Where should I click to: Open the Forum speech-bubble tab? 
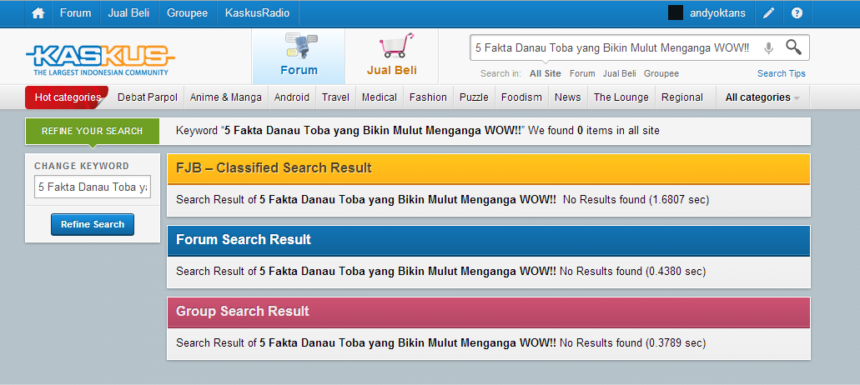point(299,56)
